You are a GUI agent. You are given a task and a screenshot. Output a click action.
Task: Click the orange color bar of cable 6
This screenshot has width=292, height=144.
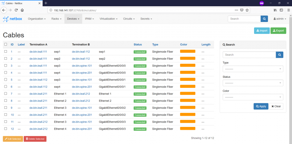tap(187, 86)
